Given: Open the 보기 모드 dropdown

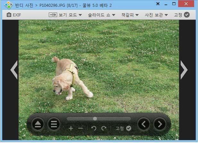Looking at the screenshot, I should [65, 15].
